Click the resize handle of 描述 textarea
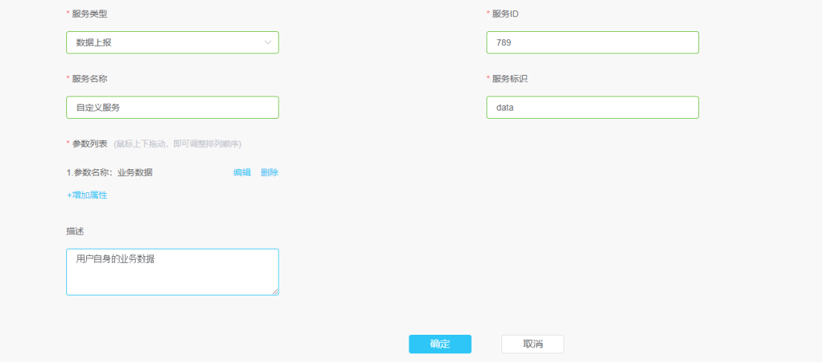Image resolution: width=823 pixels, height=363 pixels. (275, 292)
